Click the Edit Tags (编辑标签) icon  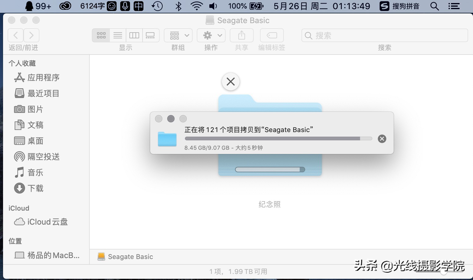tap(271, 35)
